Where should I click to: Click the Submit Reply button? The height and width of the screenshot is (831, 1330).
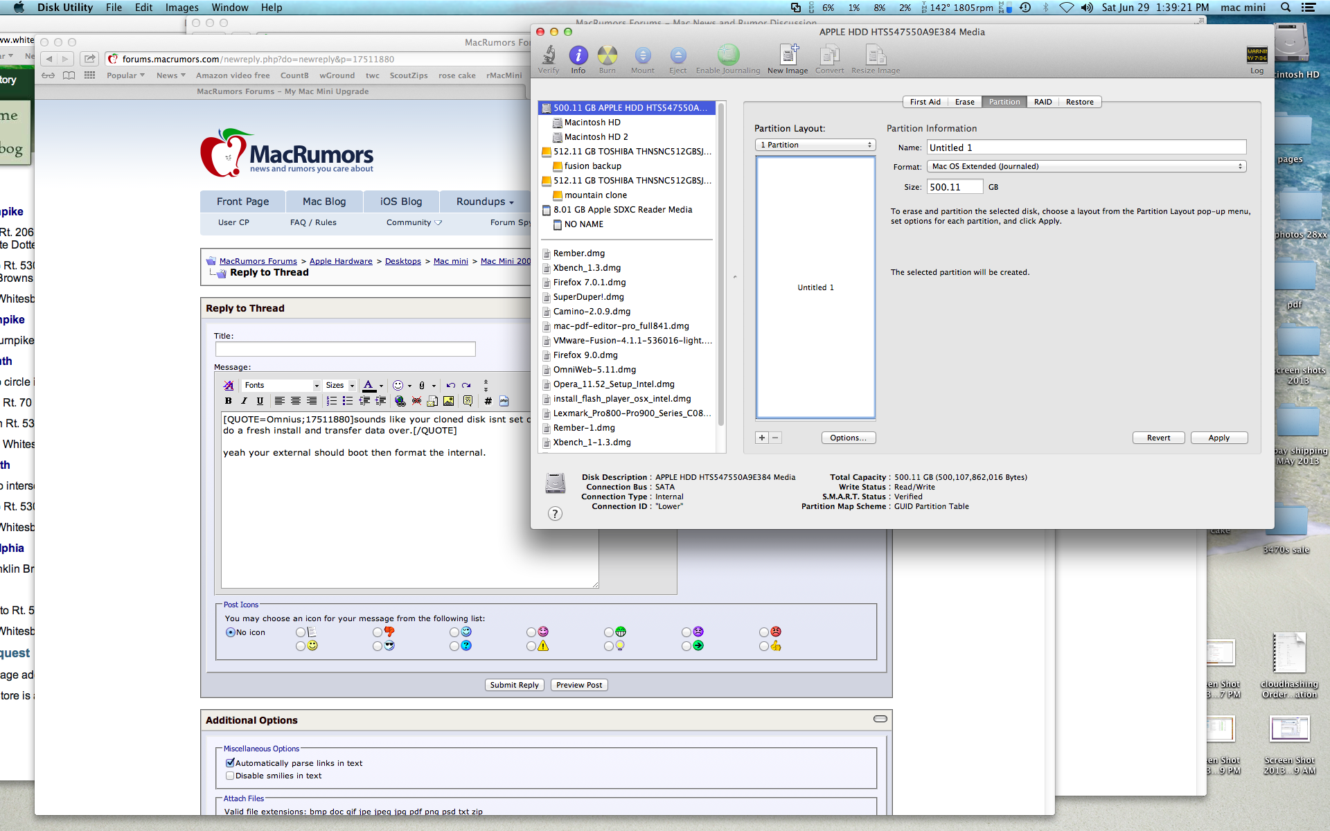(x=514, y=685)
